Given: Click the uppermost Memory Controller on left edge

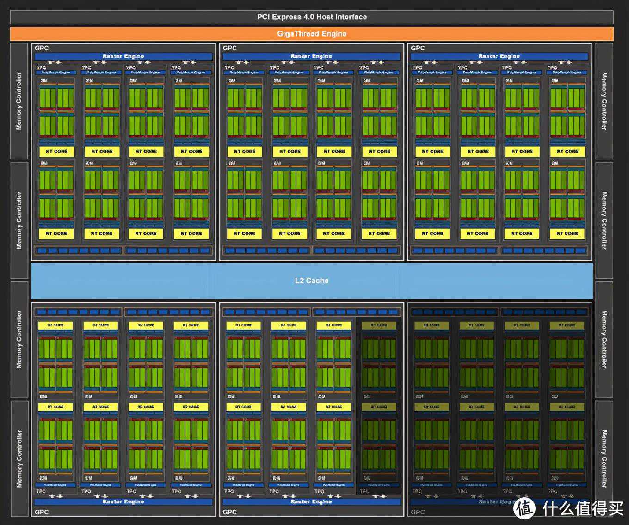Looking at the screenshot, I should [19, 101].
